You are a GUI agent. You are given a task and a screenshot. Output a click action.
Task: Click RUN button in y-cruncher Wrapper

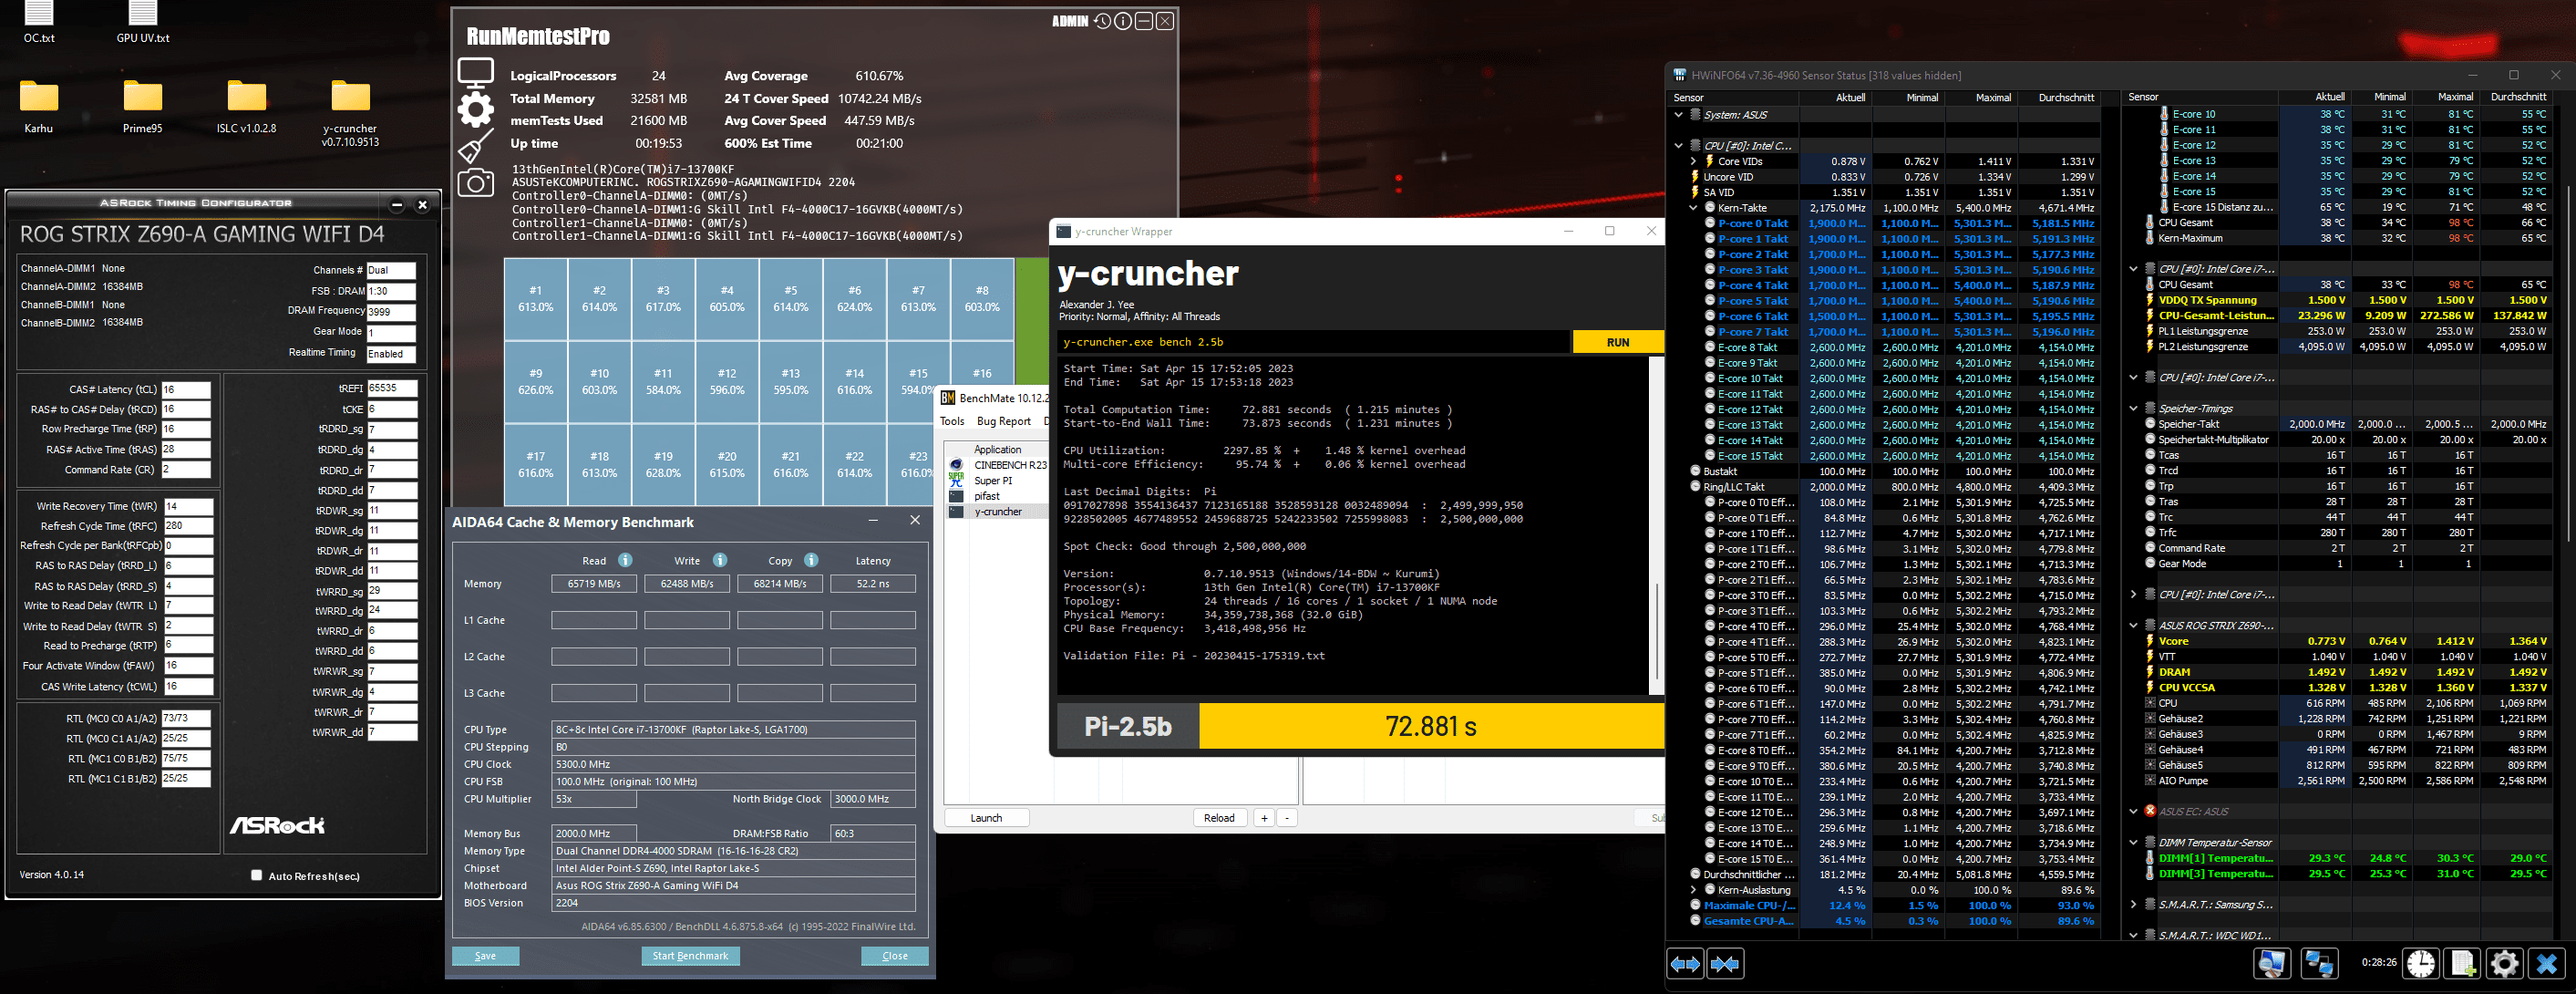click(1617, 342)
